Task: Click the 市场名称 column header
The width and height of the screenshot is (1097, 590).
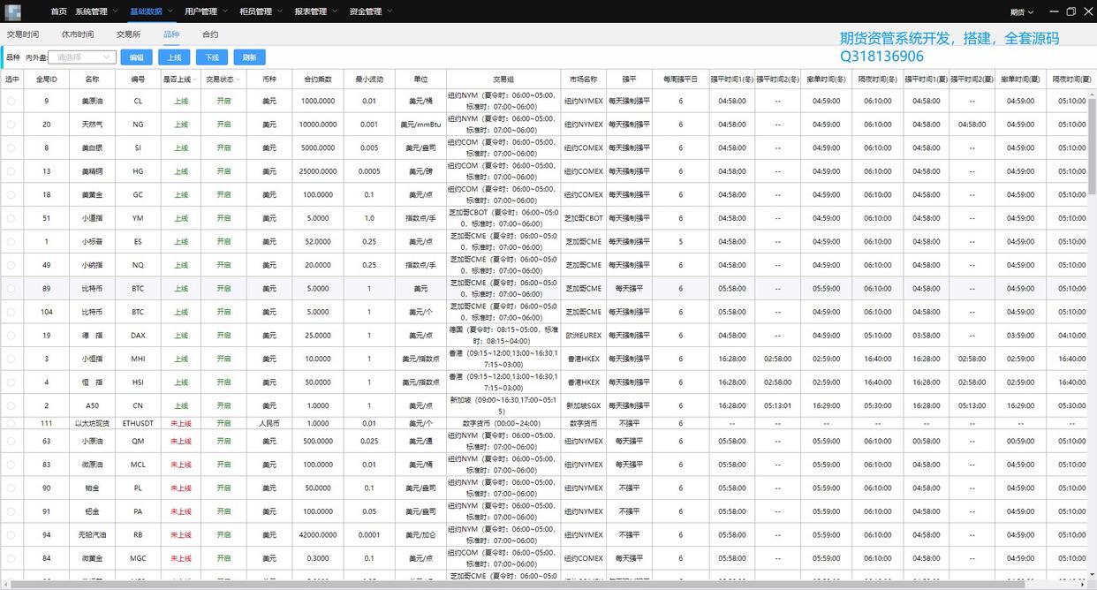Action: (583, 79)
